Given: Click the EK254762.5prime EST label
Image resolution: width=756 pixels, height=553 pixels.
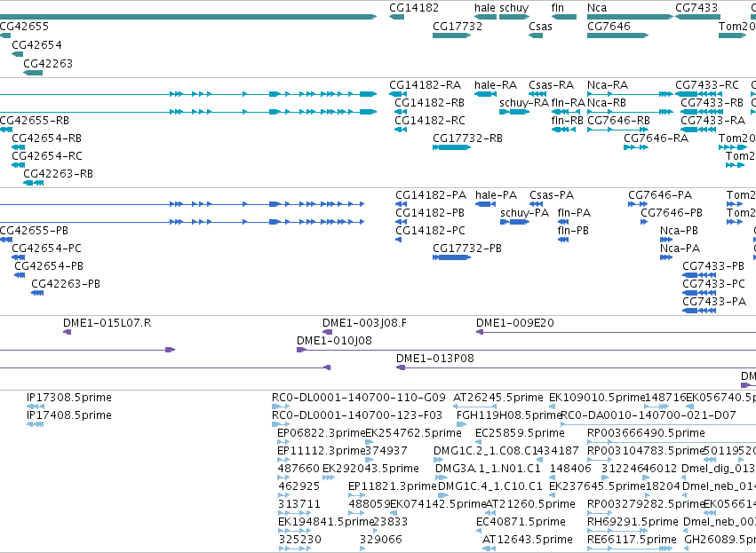Looking at the screenshot, I should point(414,433).
